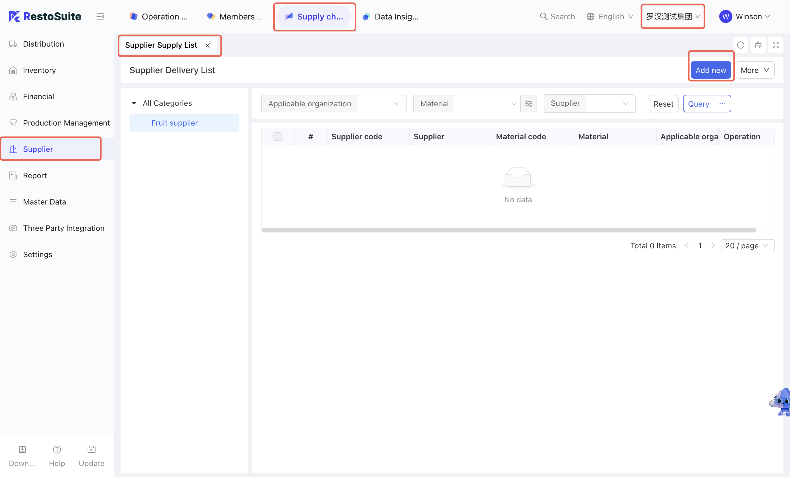The width and height of the screenshot is (790, 477).
Task: Open Settings in sidebar
Action: coord(38,254)
